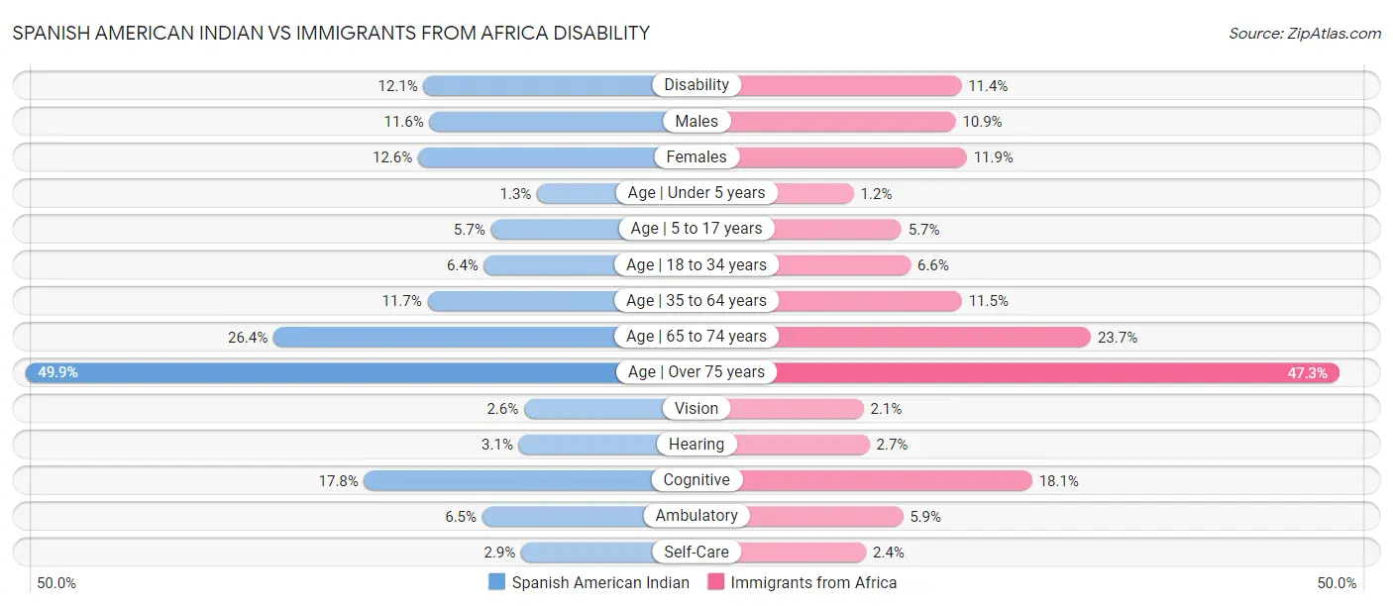Select the Vision category label
Screen dimensions: 1393x606
coord(696,408)
